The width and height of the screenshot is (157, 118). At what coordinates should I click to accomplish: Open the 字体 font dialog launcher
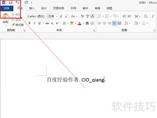(94, 30)
